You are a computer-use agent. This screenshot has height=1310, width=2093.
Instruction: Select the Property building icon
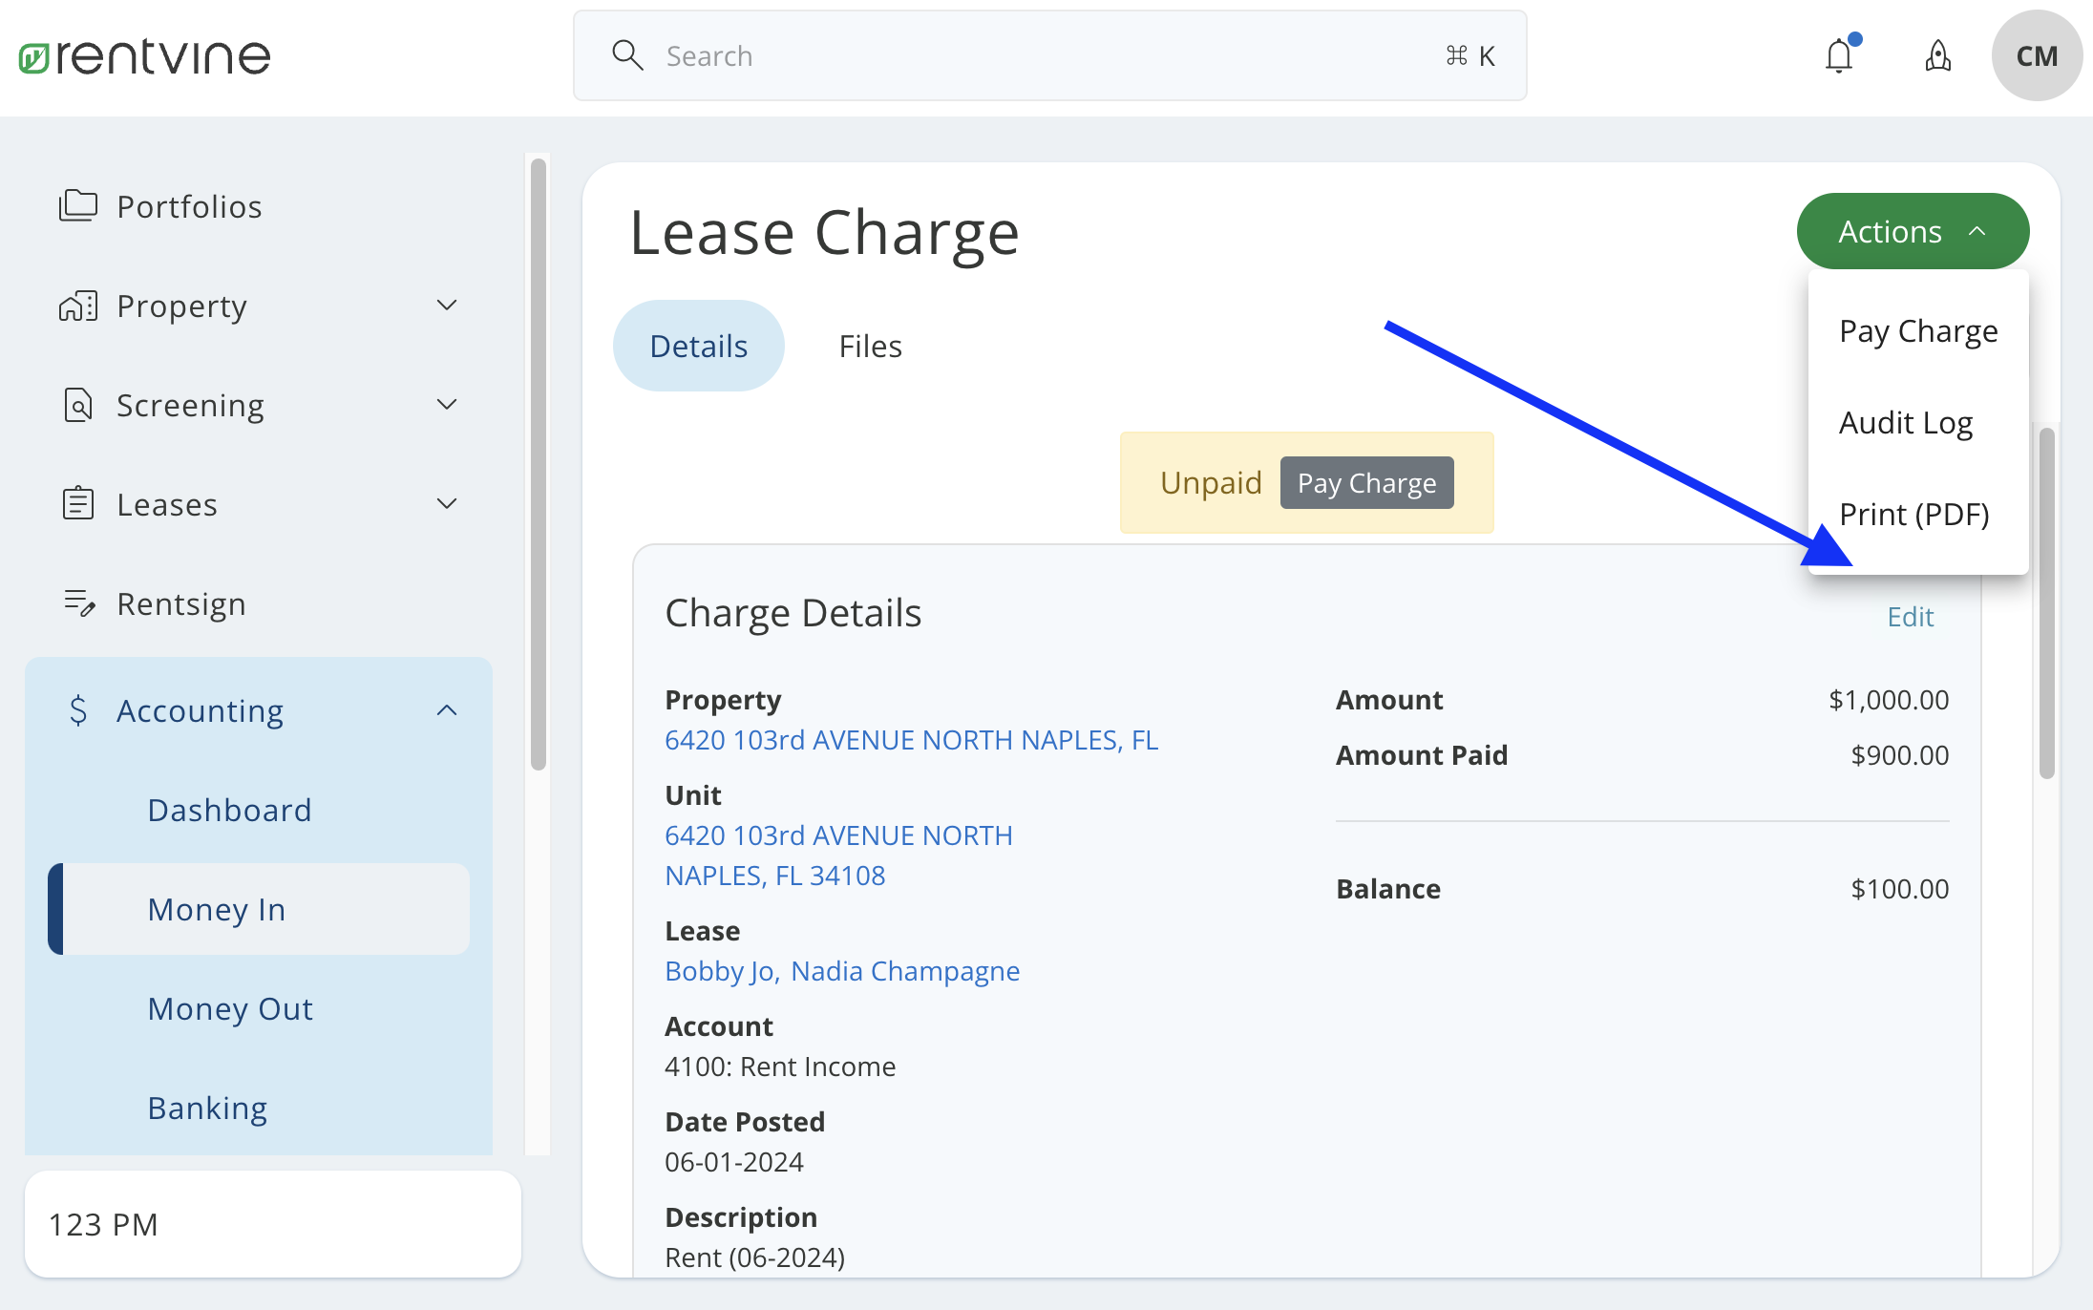77,306
